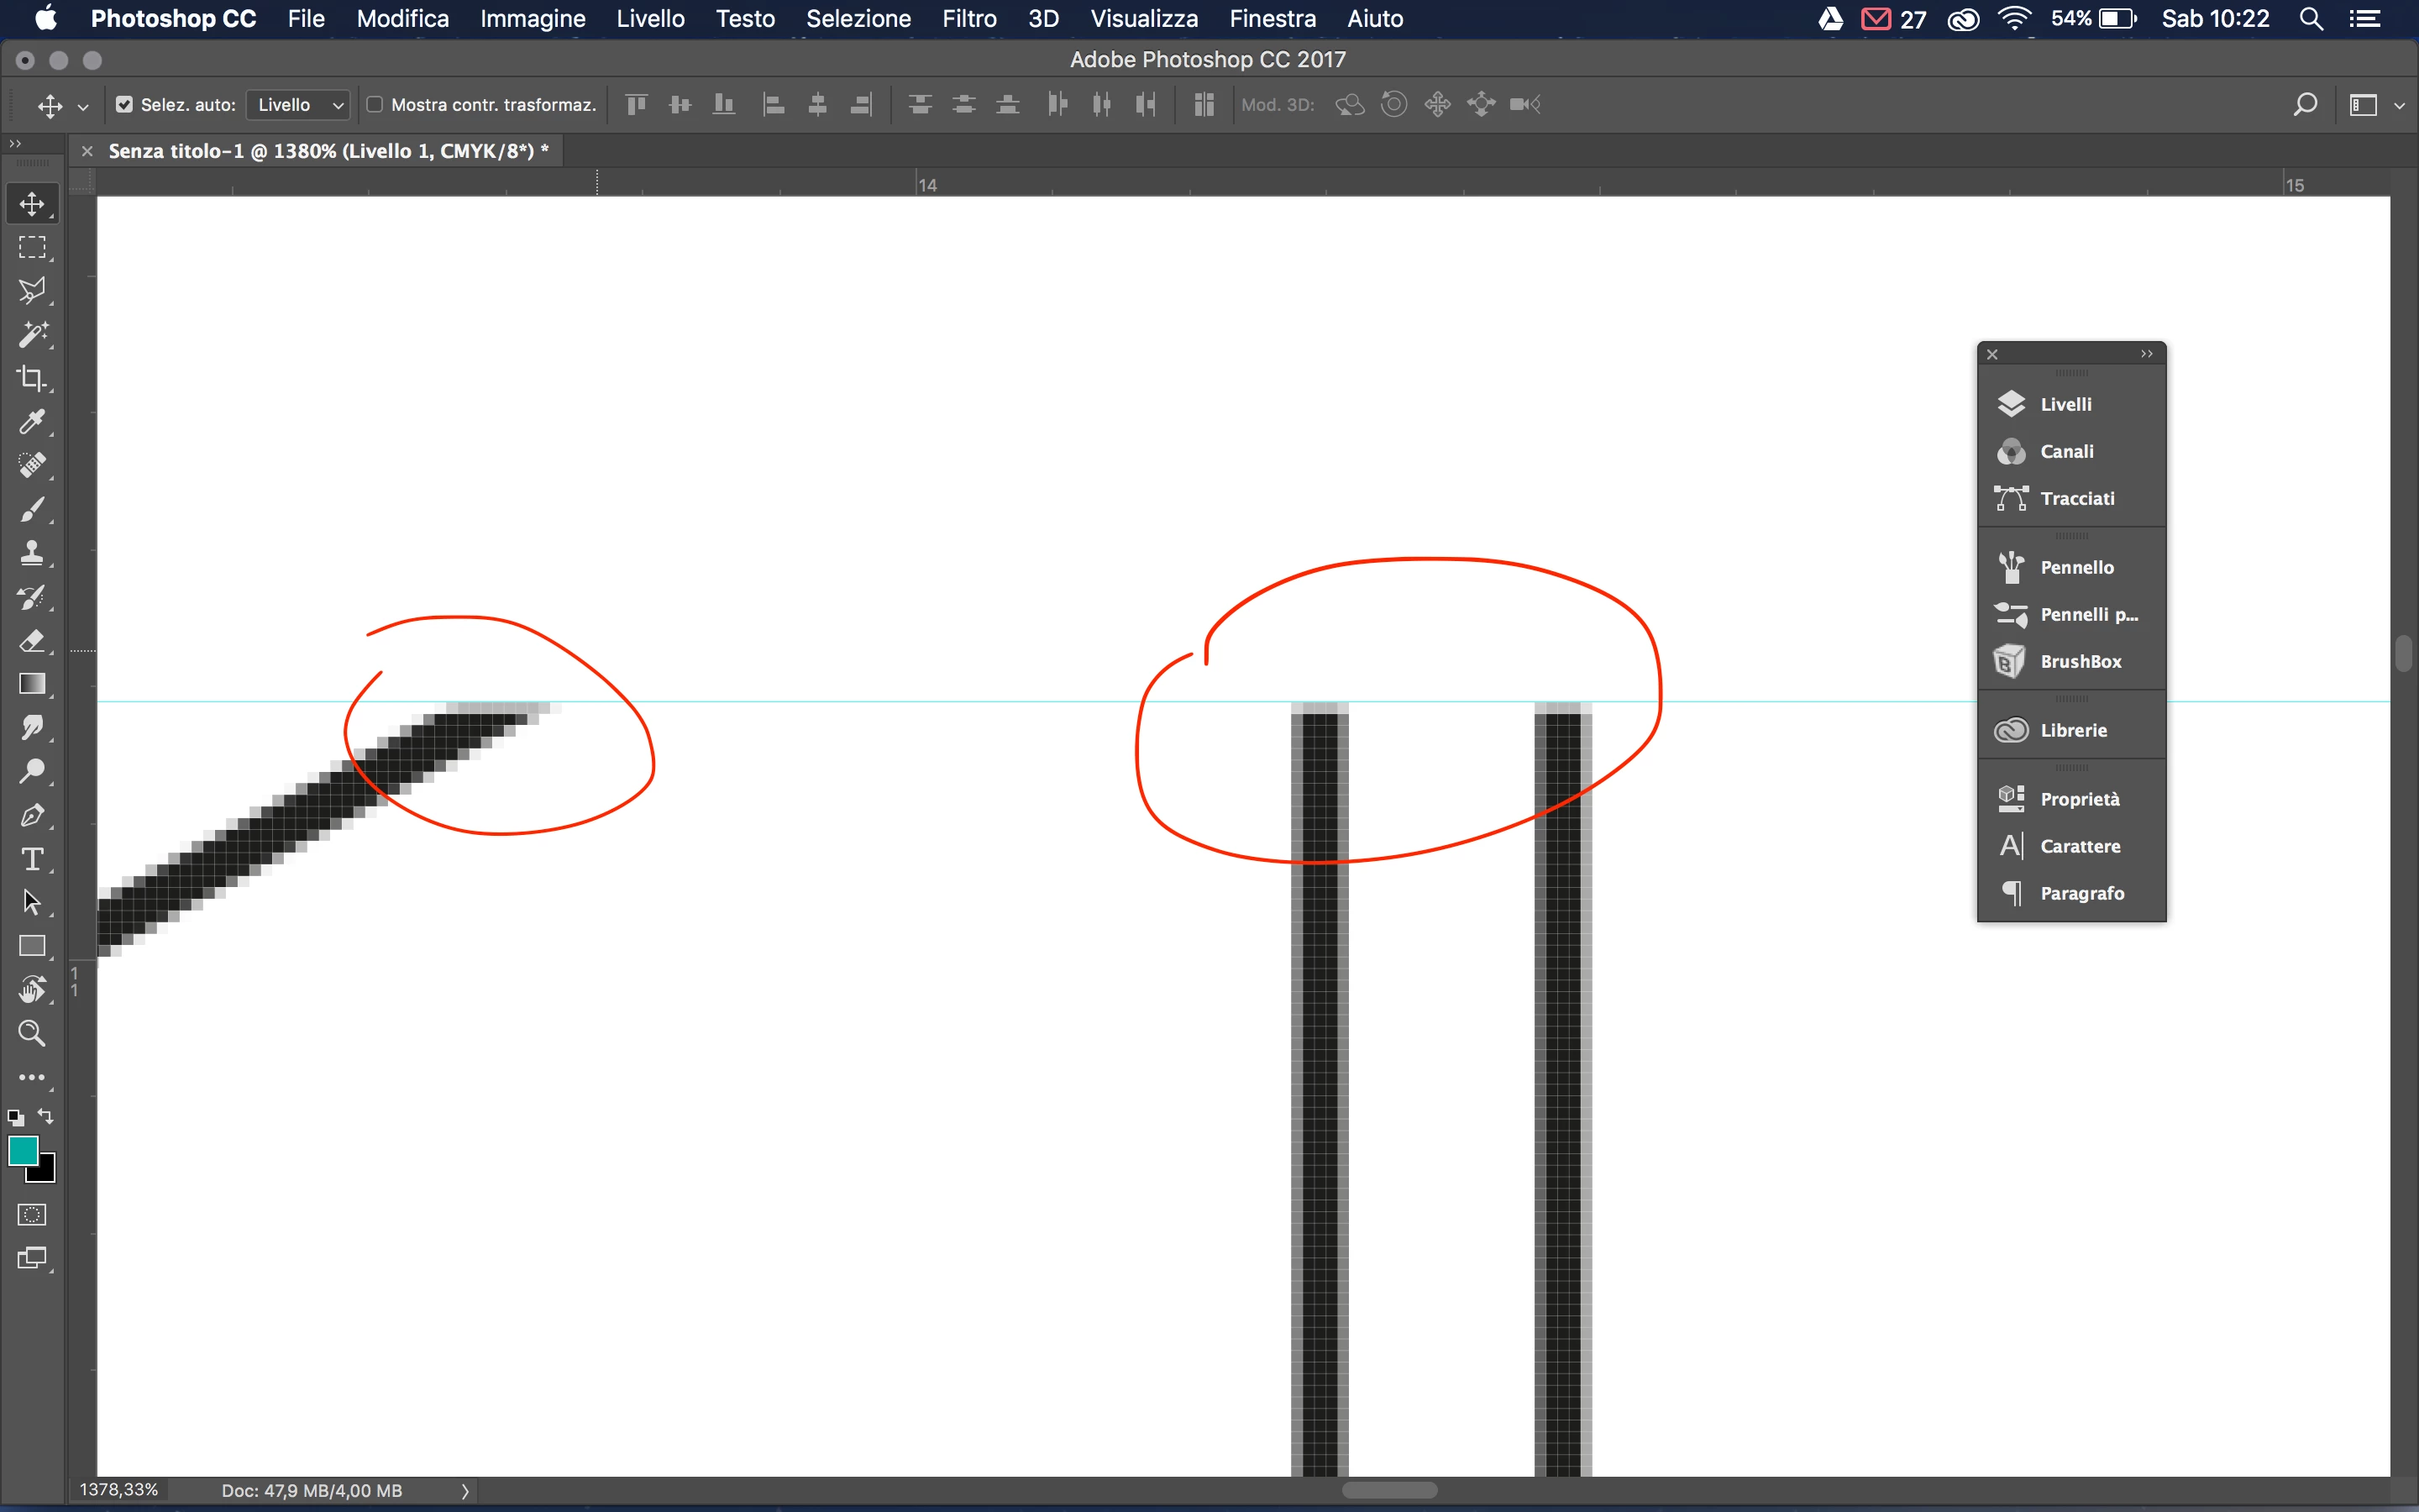Open the Livelli panel
This screenshot has height=1512, width=2419.
(x=2065, y=404)
